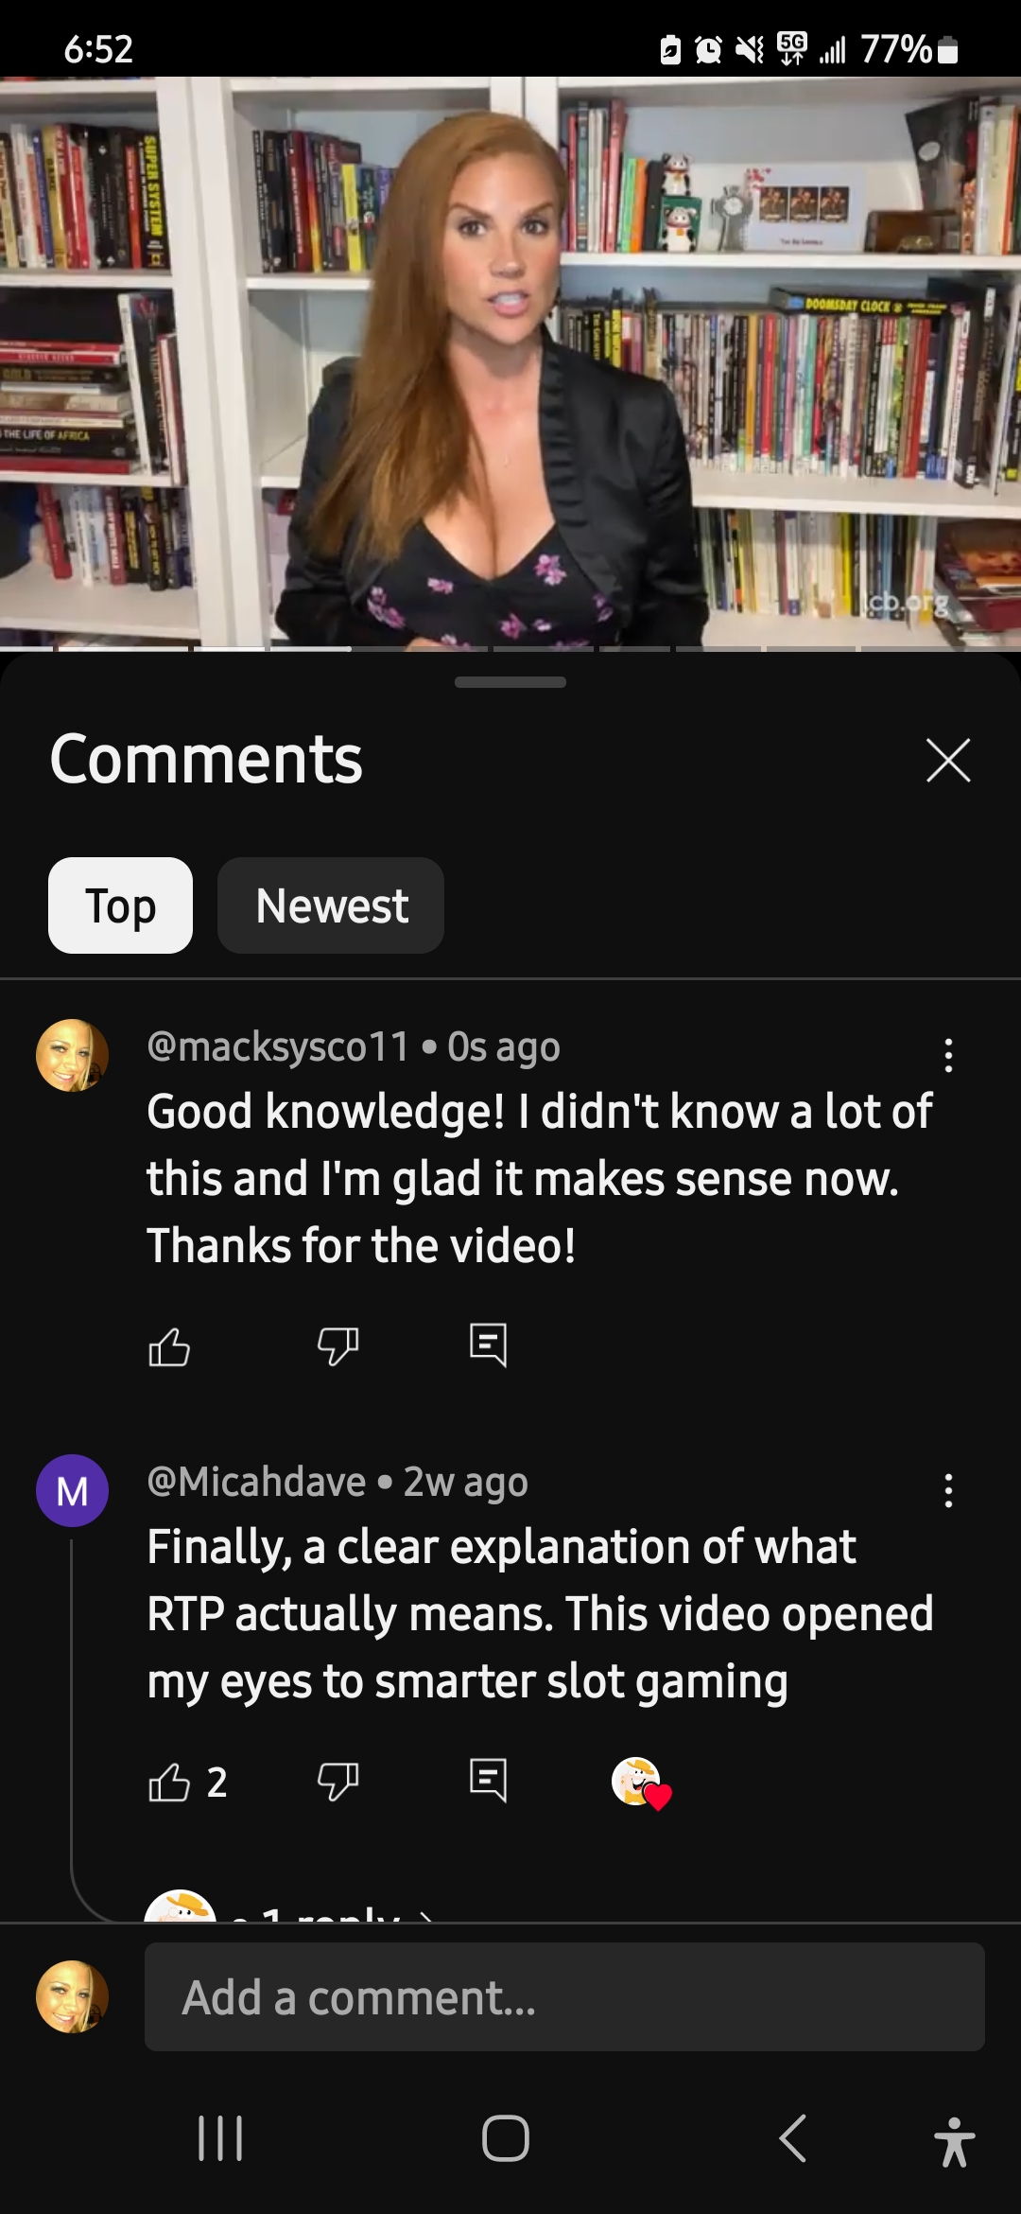
Task: Tap the Add a comment field
Action: pyautogui.click(x=564, y=1997)
